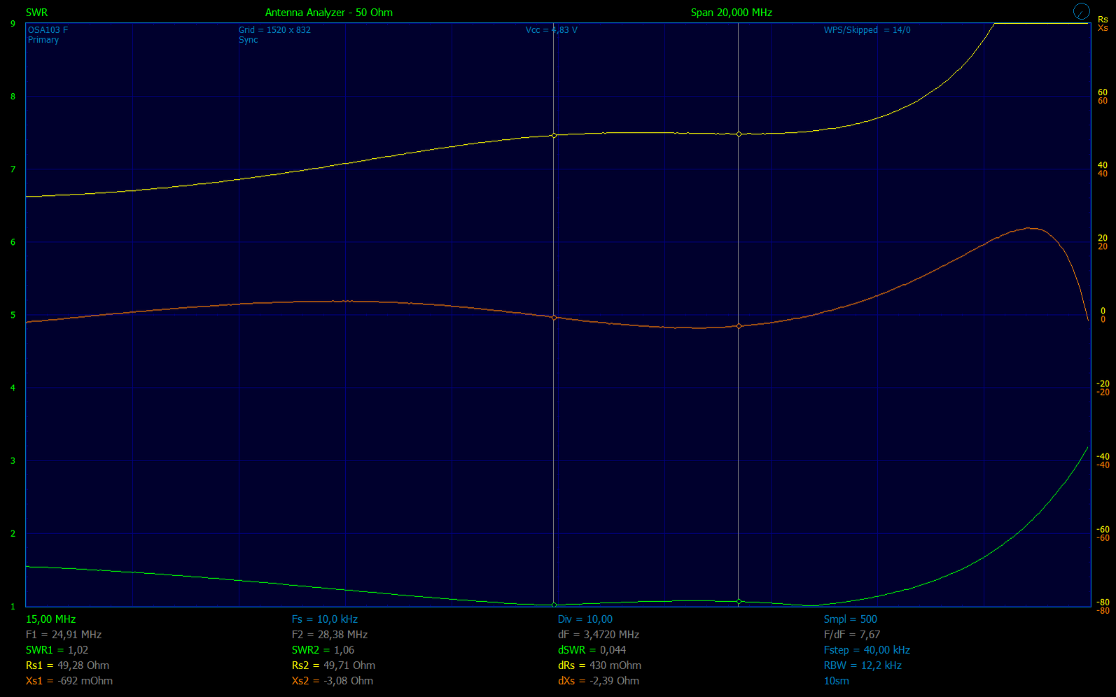Click the F1 = 24,91 MHz marker readout

pyautogui.click(x=64, y=635)
